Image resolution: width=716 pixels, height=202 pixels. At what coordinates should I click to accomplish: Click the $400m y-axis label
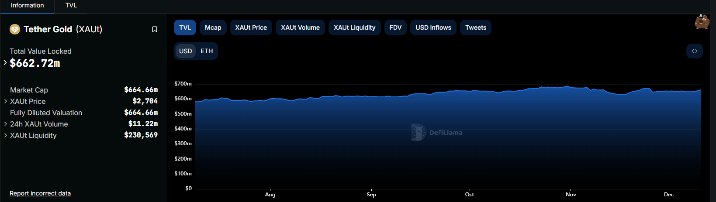(183, 129)
